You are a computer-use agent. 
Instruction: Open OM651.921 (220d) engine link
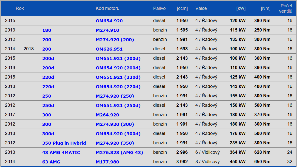click(x=118, y=77)
